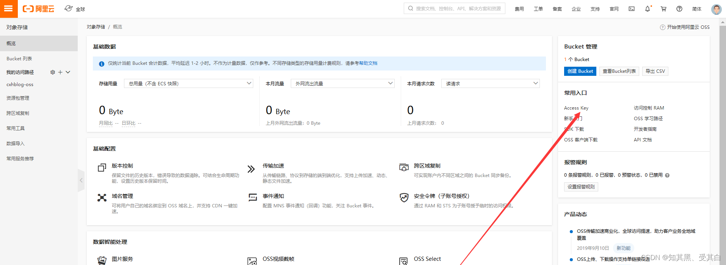Open 费用 in the top bar
726x265 pixels.
click(x=519, y=9)
